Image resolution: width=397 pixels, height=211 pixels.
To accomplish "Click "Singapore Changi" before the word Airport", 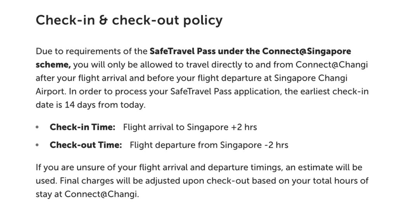I will [x=311, y=78].
